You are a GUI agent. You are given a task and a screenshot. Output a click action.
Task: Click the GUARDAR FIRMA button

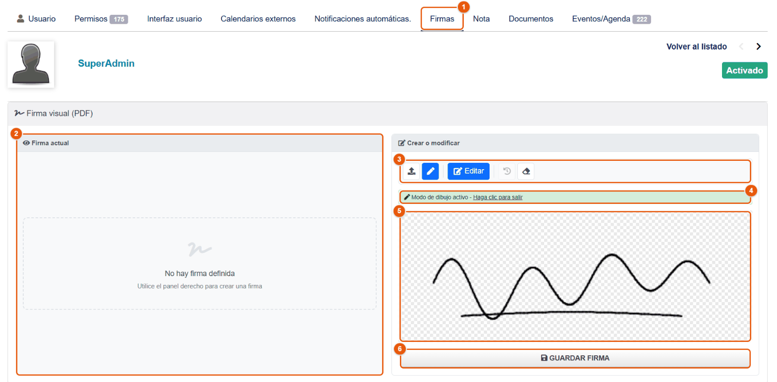(575, 358)
